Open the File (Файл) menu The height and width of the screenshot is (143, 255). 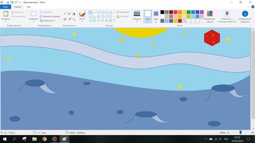pyautogui.click(x=6, y=7)
